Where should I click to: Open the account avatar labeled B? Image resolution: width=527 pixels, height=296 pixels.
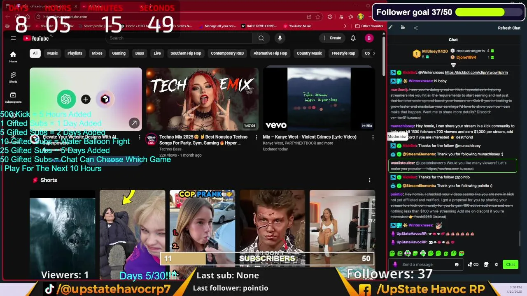[x=369, y=38]
